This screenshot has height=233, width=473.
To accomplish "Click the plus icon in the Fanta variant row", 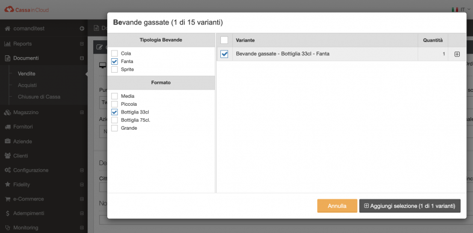I will [457, 54].
